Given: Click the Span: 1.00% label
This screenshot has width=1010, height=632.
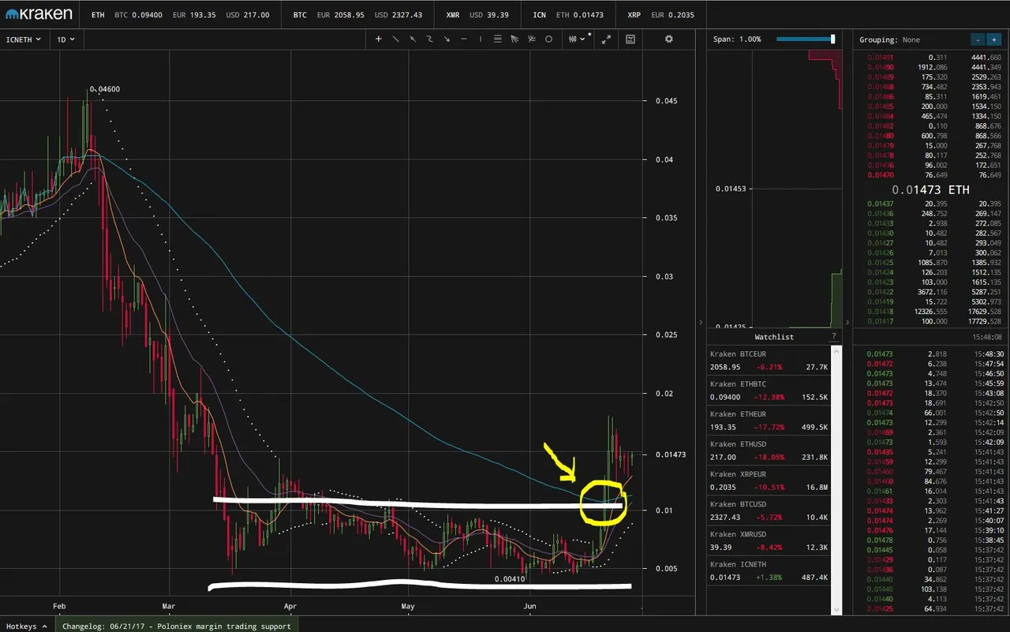Looking at the screenshot, I should [737, 39].
